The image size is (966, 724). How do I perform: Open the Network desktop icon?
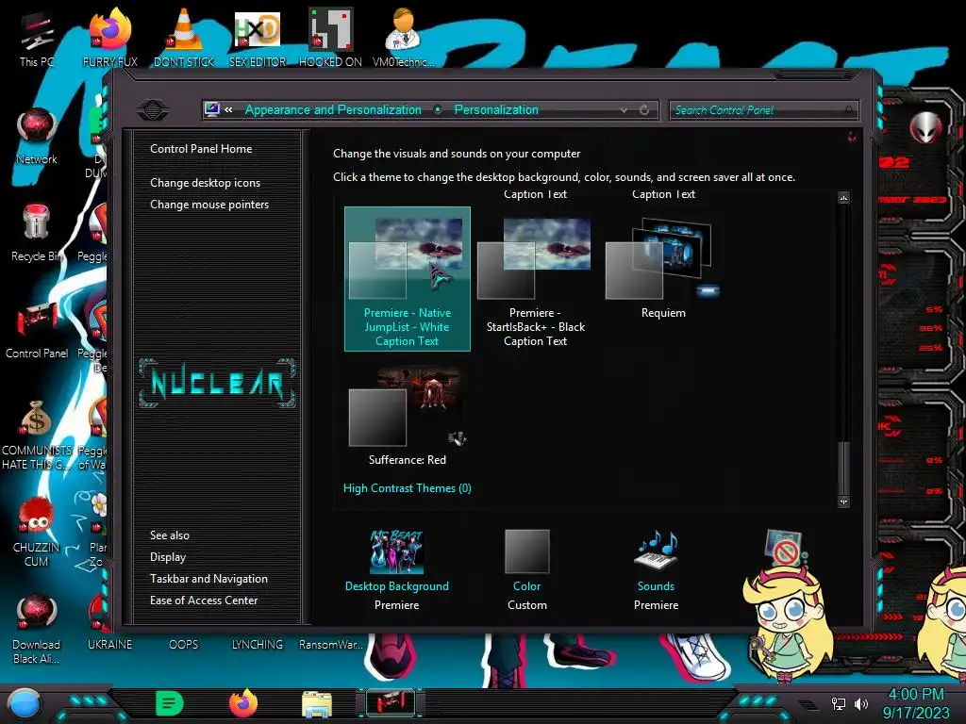(x=37, y=136)
